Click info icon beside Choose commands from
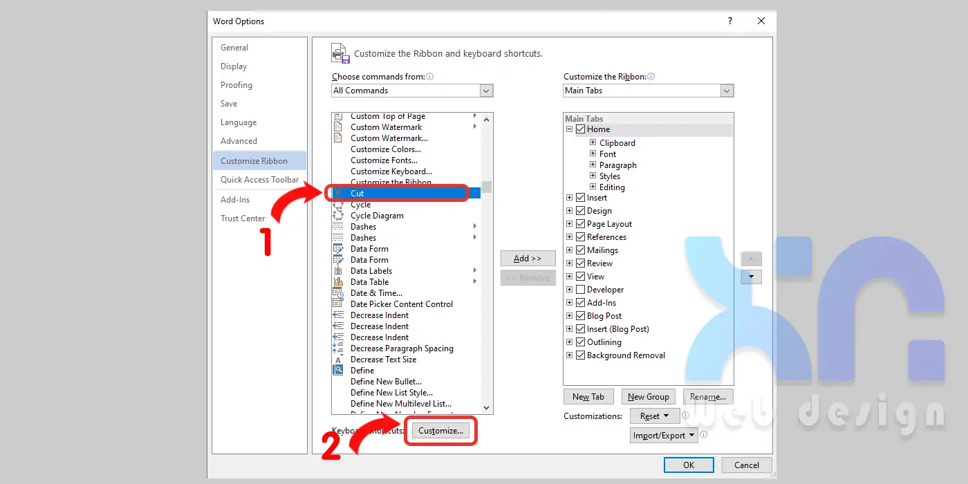 (430, 77)
